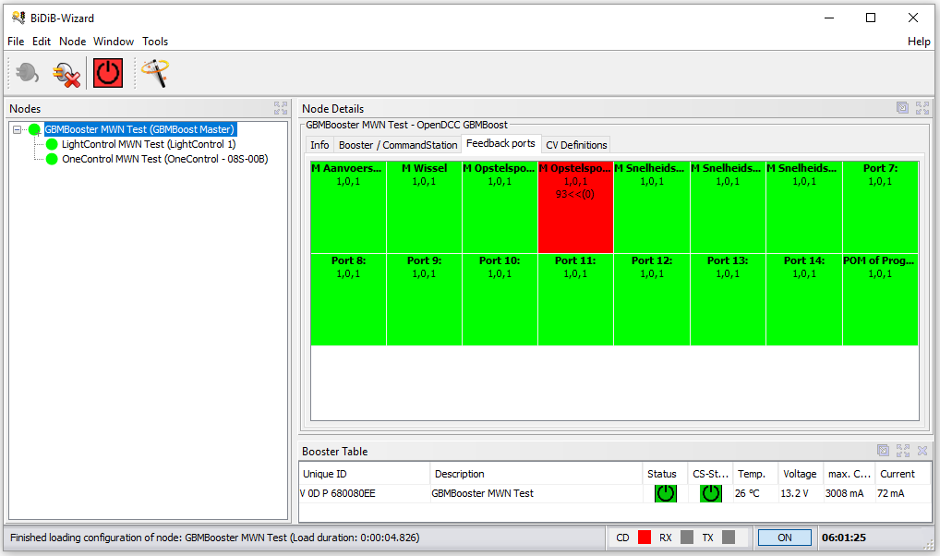Switch to the Booster / CommandStation tab
The image size is (940, 556).
click(397, 145)
